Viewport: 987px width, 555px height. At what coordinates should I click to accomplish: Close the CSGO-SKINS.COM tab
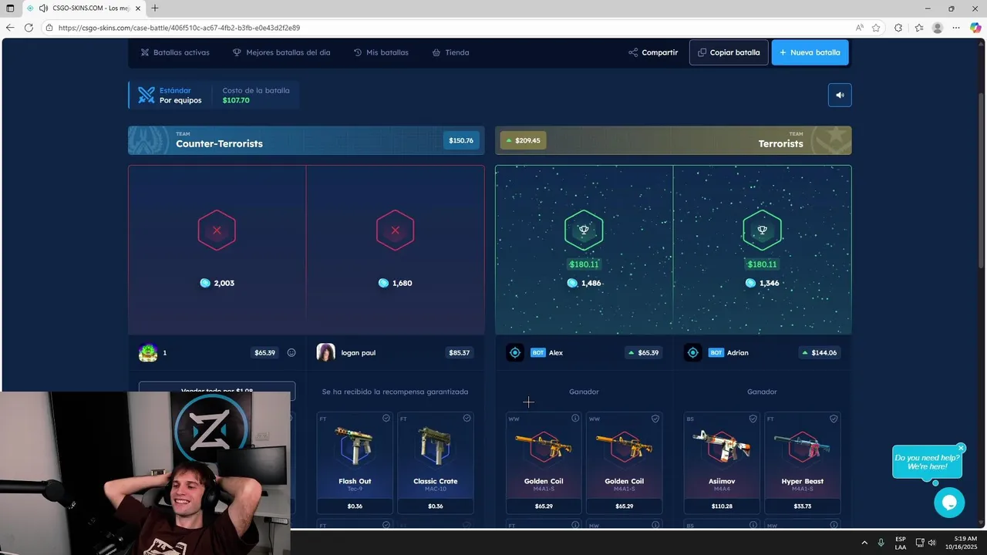pos(137,8)
